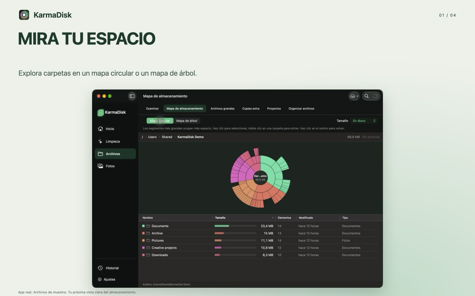This screenshot has height=296, width=475.
Task: Click the Pictures folder icon
Action: (x=148, y=241)
